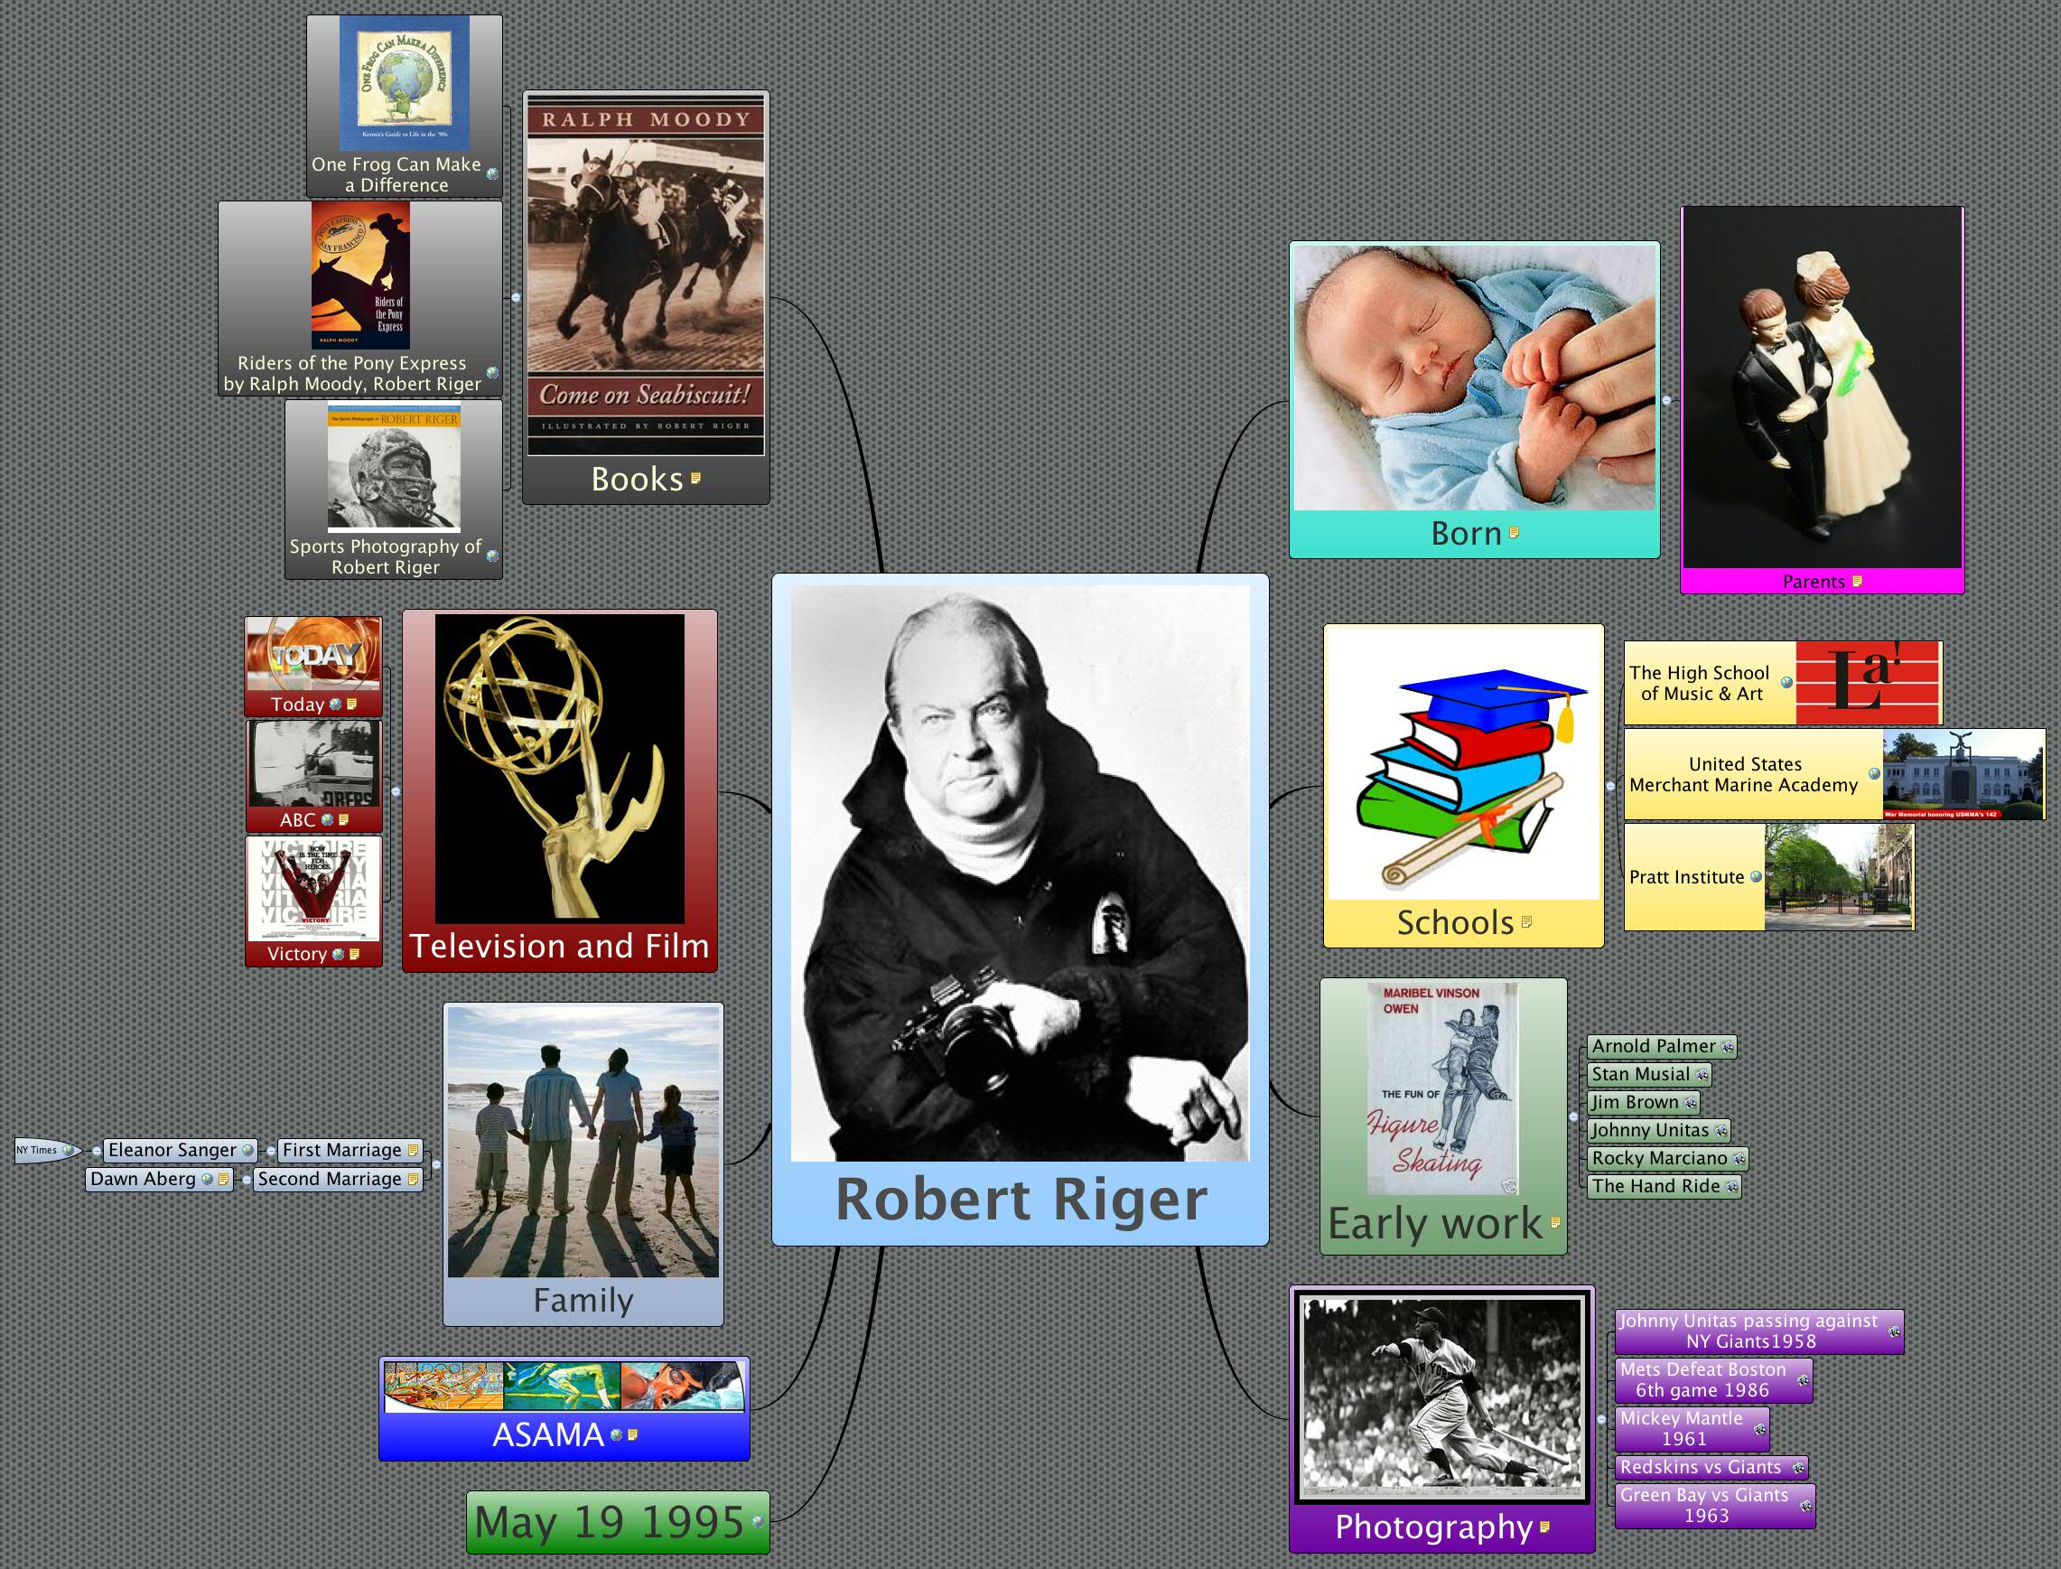
Task: Click the globe link beside Arnold Palmer
Action: coord(1727,1047)
